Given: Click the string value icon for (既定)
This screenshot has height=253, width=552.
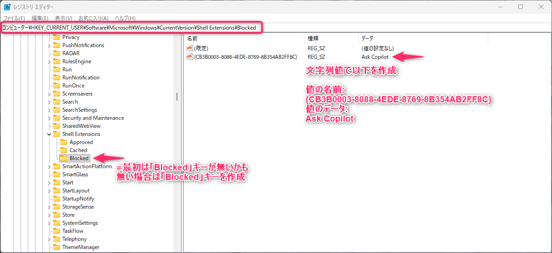Looking at the screenshot, I should [x=190, y=48].
